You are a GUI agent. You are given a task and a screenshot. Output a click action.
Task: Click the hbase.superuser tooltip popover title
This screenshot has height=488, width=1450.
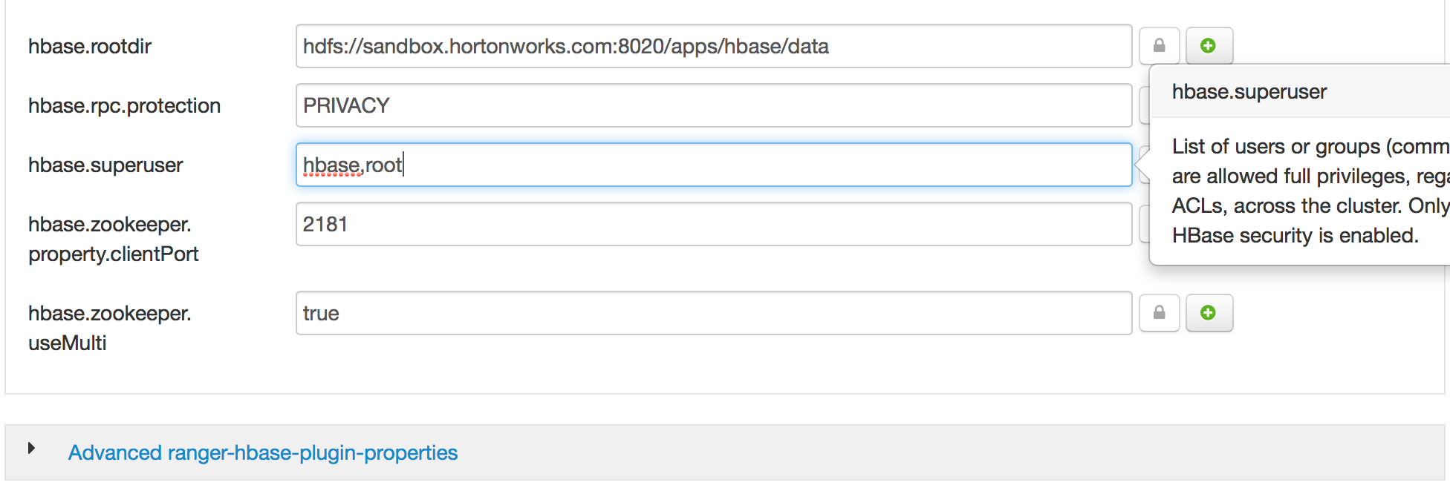tap(1249, 91)
